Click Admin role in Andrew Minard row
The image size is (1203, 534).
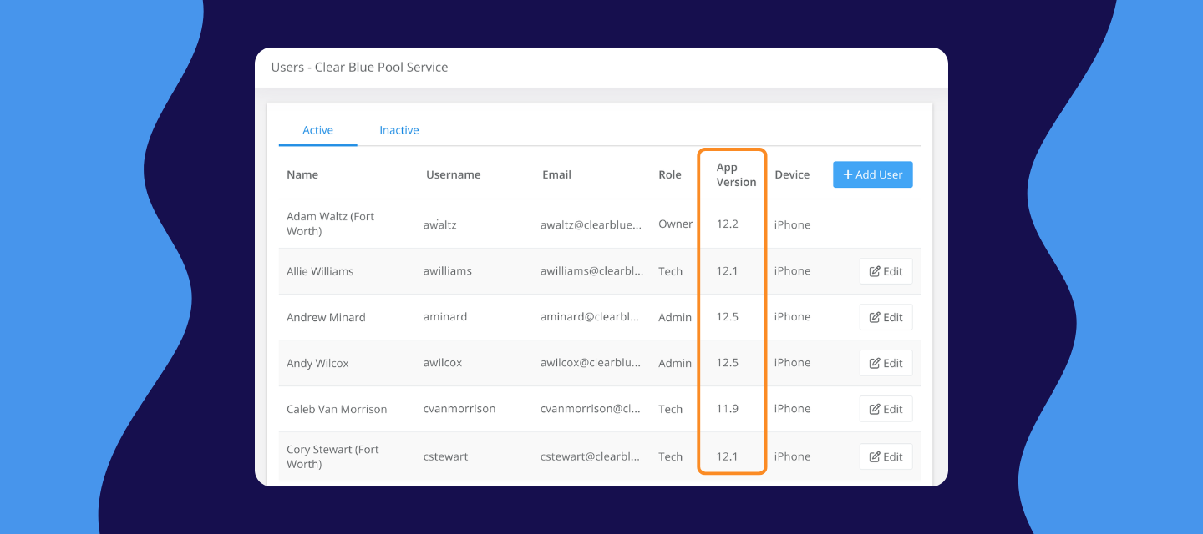point(675,317)
